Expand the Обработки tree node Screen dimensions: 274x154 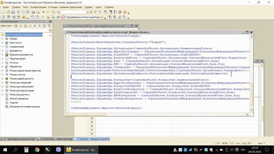(x=3, y=67)
